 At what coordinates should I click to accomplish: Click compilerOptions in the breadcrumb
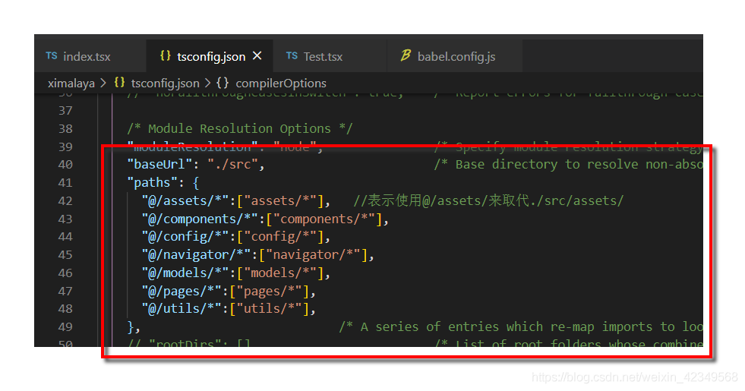pos(281,84)
